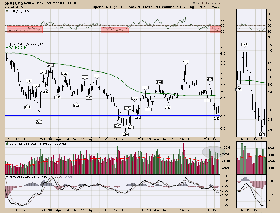Click the 3.13 price label
280x213 pixels.
click(168, 108)
